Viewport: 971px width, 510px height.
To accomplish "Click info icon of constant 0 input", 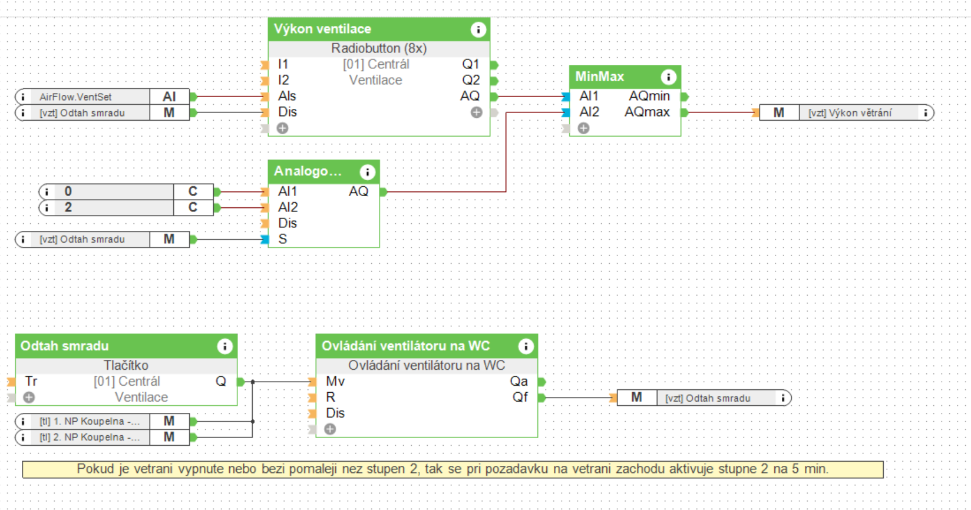I will [x=47, y=191].
